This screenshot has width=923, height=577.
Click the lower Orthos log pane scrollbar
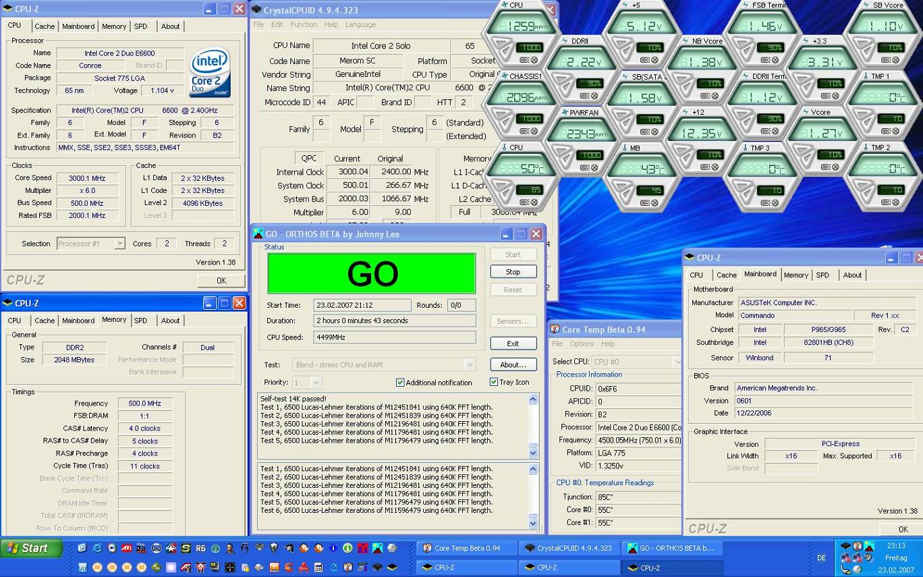533,495
